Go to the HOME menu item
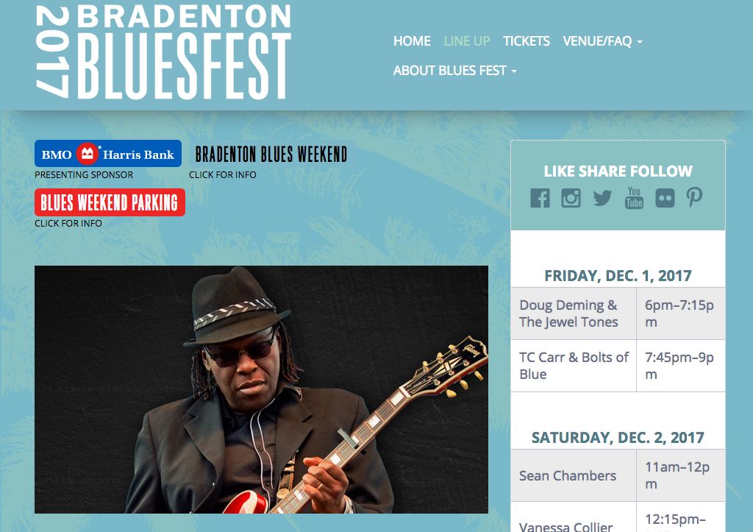Viewport: 753px width, 532px height. tap(412, 41)
